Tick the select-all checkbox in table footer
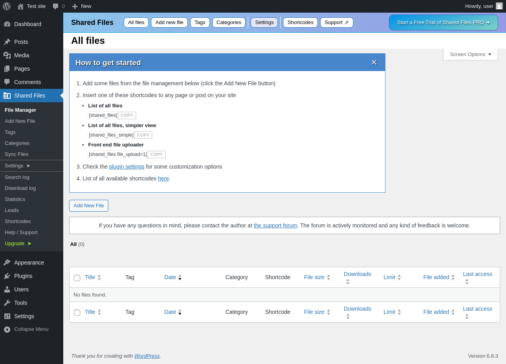Viewport: 506px width, 364px height. [77, 313]
